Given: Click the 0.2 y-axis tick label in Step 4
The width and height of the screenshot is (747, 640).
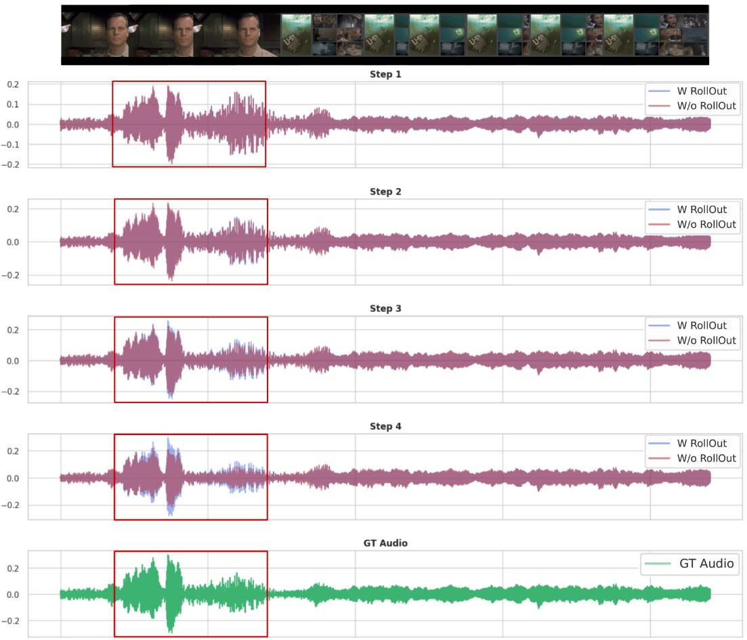Looking at the screenshot, I should coord(13,451).
